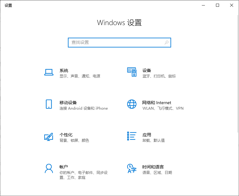Open the 移动设备 phone icon
This screenshot has height=196, width=239.
pos(49,104)
